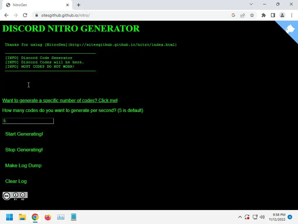The width and height of the screenshot is (298, 224).
Task: Bookmark this page with the star icon
Action: point(252,15)
